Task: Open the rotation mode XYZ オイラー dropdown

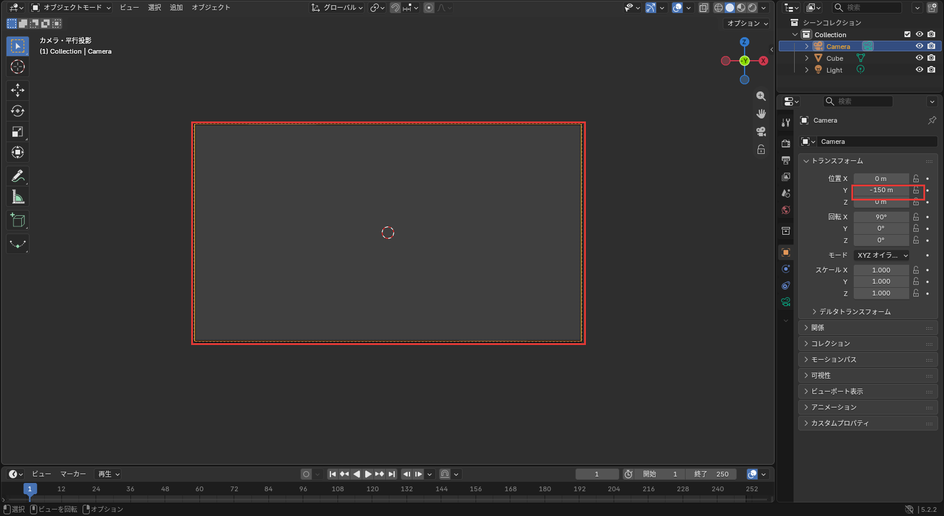Action: (x=881, y=255)
